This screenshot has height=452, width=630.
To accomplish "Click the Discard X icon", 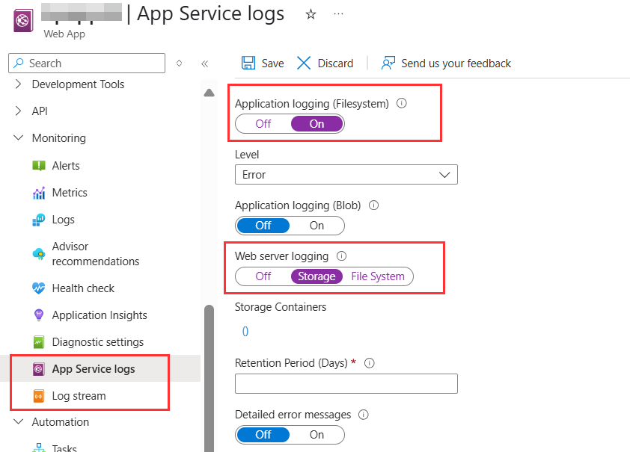I will 304,64.
